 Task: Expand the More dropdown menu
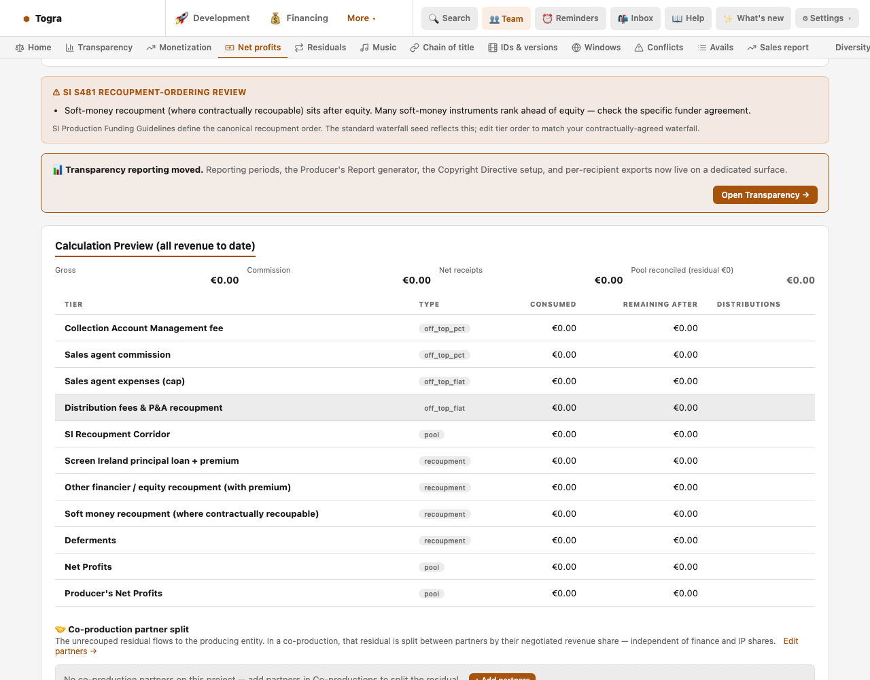tap(361, 18)
